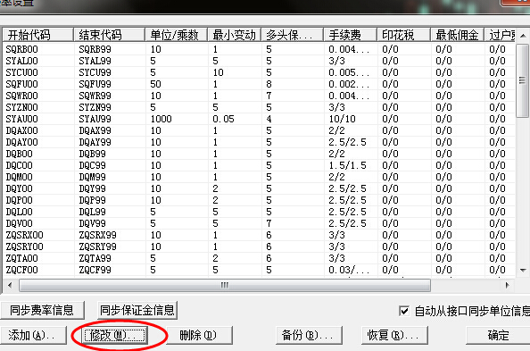Image resolution: width=530 pixels, height=351 pixels.
Task: Sort by 结束代码 column header
Action: click(110, 35)
